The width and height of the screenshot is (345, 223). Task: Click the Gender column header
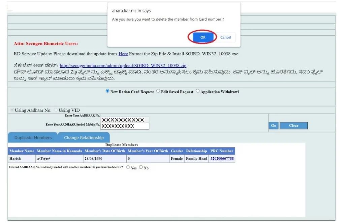click(177, 151)
